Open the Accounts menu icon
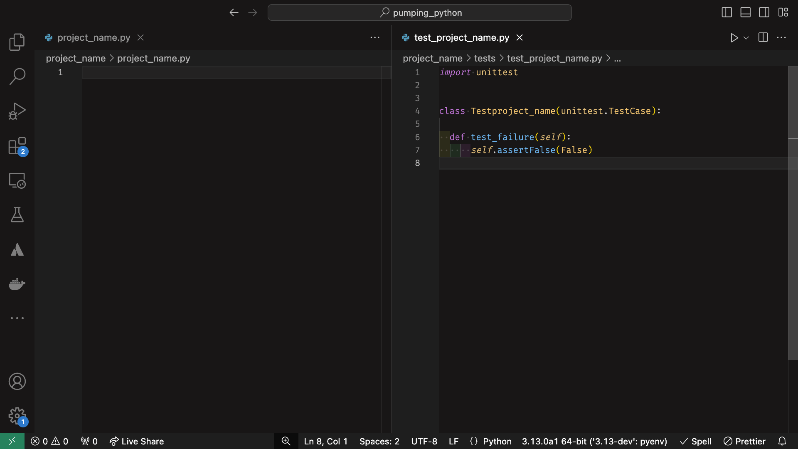Screen dimensions: 798x449 pyautogui.click(x=17, y=381)
